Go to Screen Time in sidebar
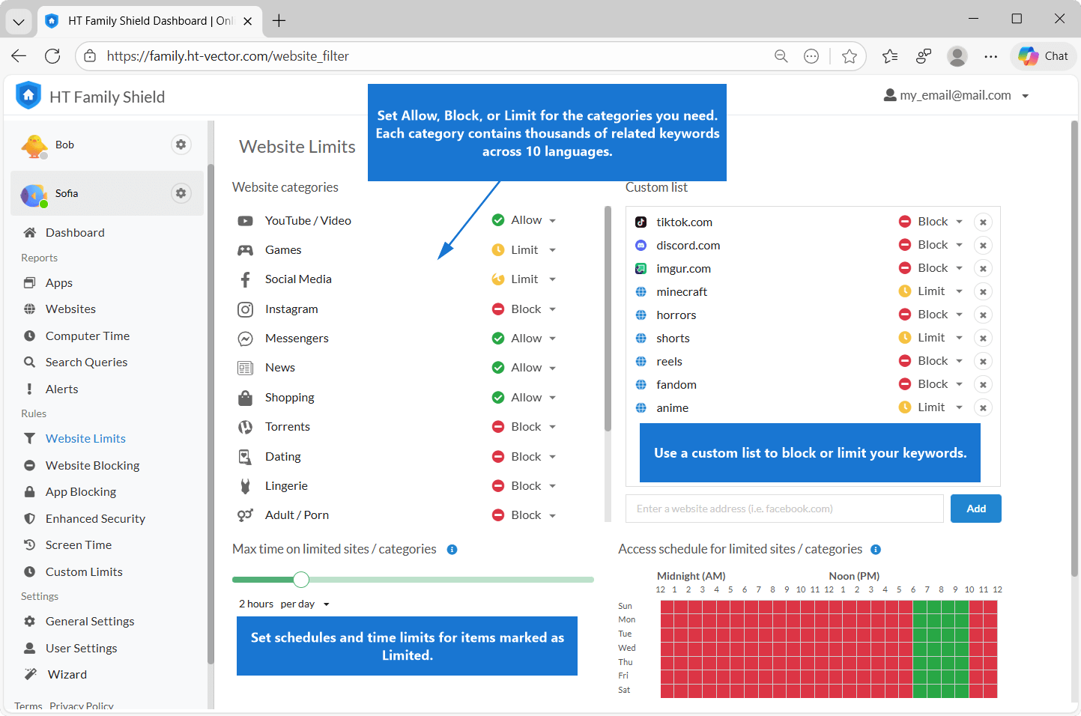The image size is (1081, 716). pyautogui.click(x=78, y=545)
